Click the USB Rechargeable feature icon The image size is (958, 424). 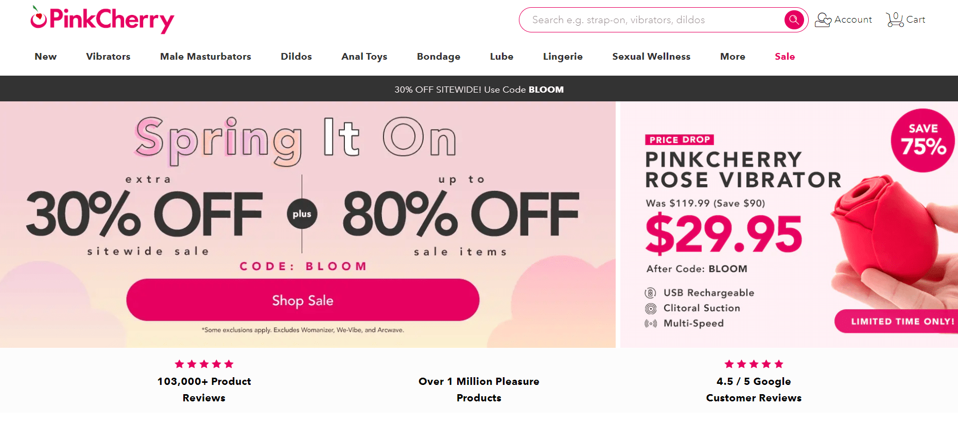click(x=651, y=293)
